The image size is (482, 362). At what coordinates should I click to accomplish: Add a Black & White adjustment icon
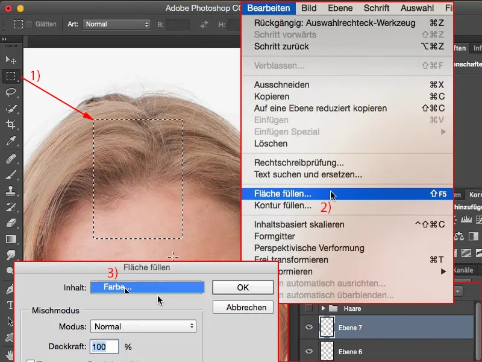(x=474, y=236)
